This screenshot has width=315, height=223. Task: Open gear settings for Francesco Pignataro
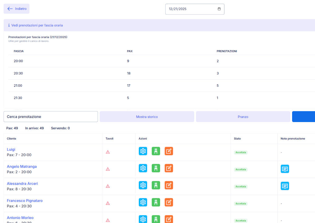point(143,202)
